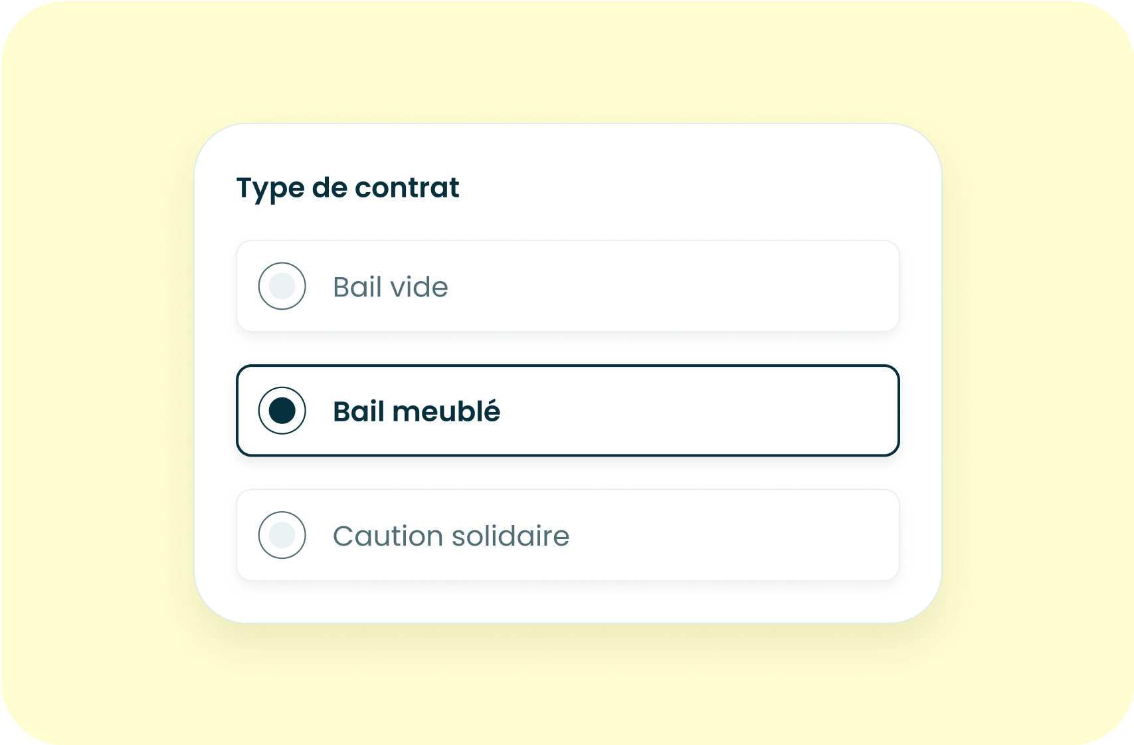
Task: Click the word "Caution" in the third option
Action: click(387, 536)
